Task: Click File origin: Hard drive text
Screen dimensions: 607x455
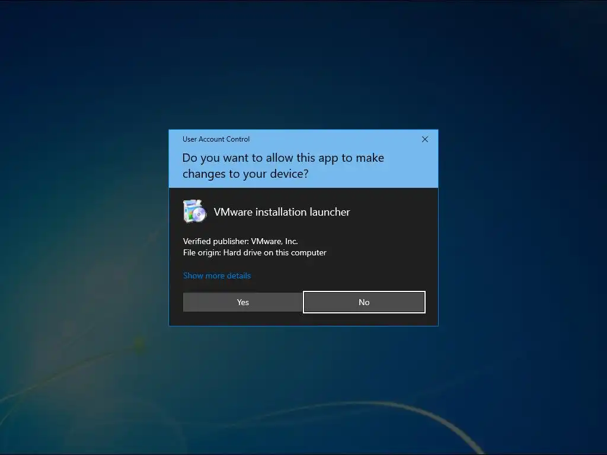Action: pyautogui.click(x=255, y=252)
